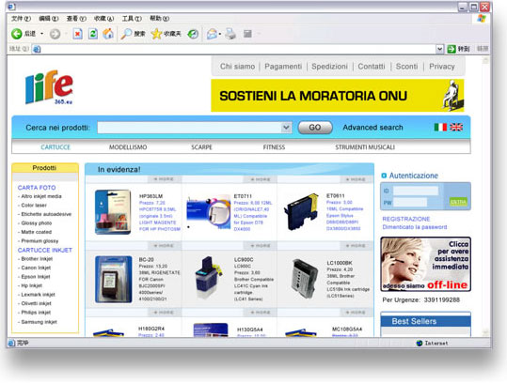The width and height of the screenshot is (507, 383).
Task: Open the Mail icon dropdown in toolbar
Action: (220, 34)
